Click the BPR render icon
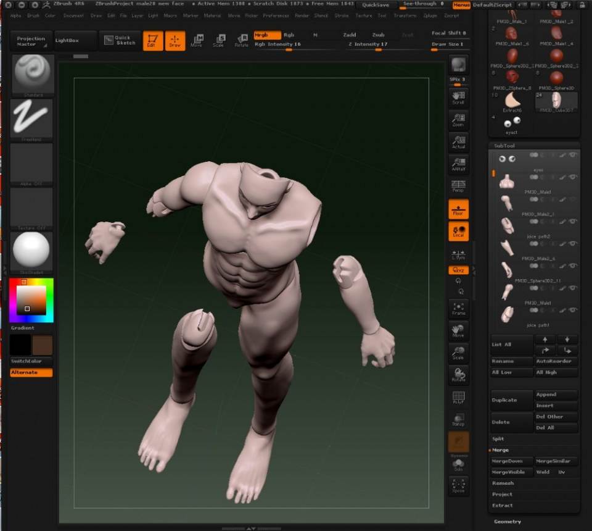The width and height of the screenshot is (592, 531). pyautogui.click(x=458, y=65)
